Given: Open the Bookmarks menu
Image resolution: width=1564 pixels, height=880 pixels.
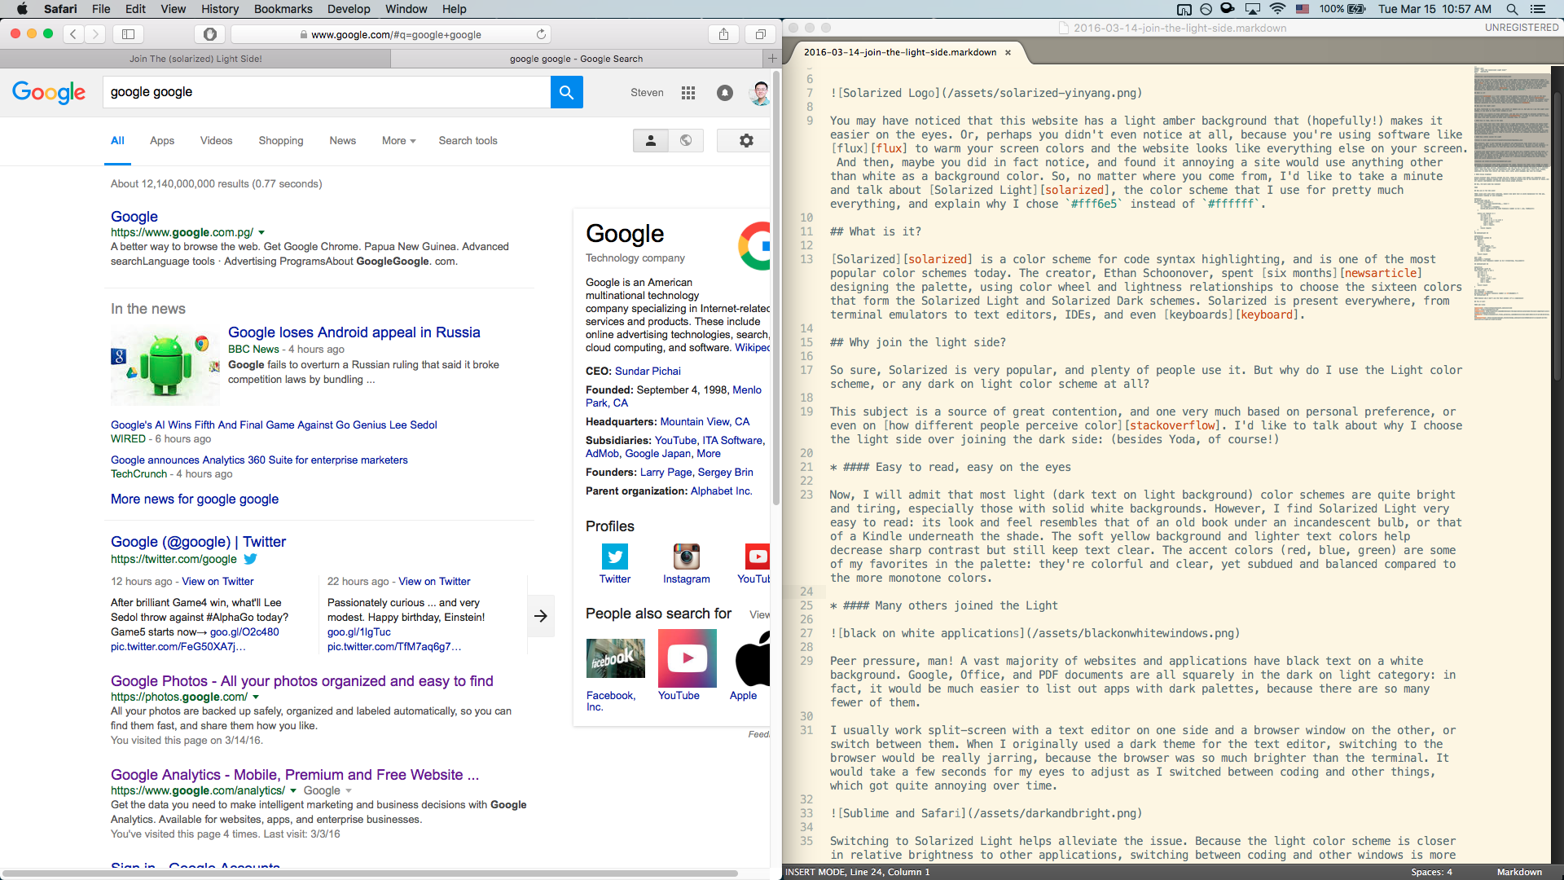Looking at the screenshot, I should 283,9.
